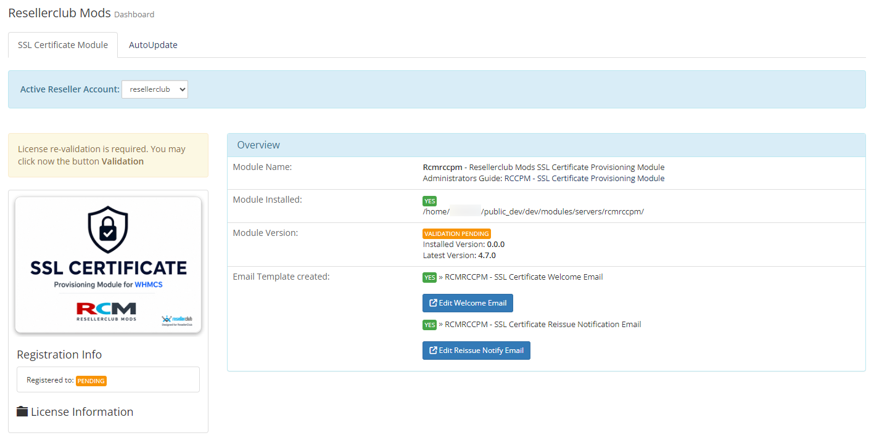Click the Registration Info heading

pos(59,355)
